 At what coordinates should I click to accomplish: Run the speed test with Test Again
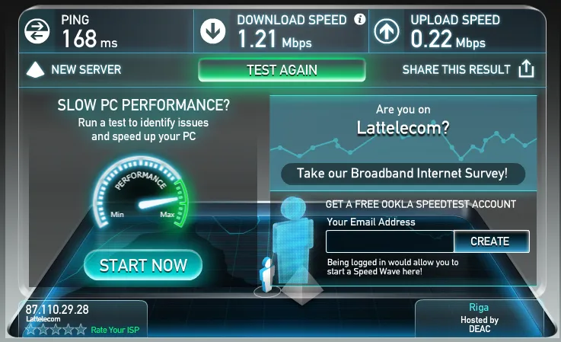point(282,70)
